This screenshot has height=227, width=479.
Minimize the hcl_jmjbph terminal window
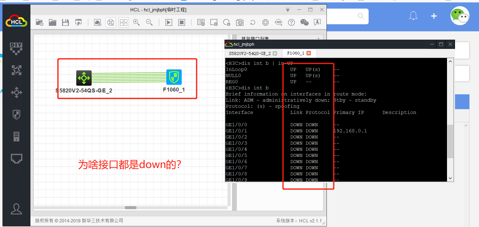pyautogui.click(x=432, y=45)
